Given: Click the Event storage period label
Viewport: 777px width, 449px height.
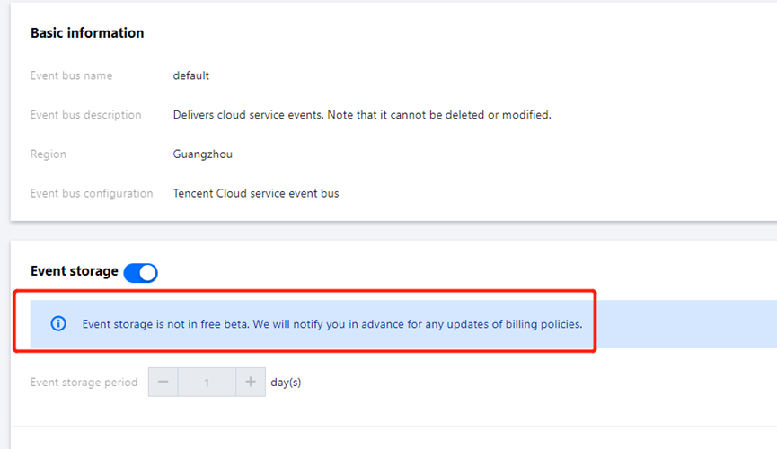Looking at the screenshot, I should tap(84, 382).
